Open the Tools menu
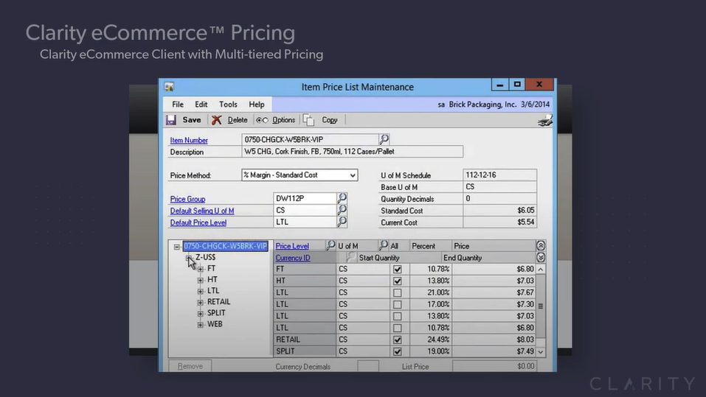Viewport: 706px width, 397px height. click(228, 105)
